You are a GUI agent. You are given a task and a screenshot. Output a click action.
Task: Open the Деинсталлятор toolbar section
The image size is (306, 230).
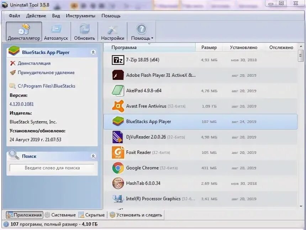point(24,31)
